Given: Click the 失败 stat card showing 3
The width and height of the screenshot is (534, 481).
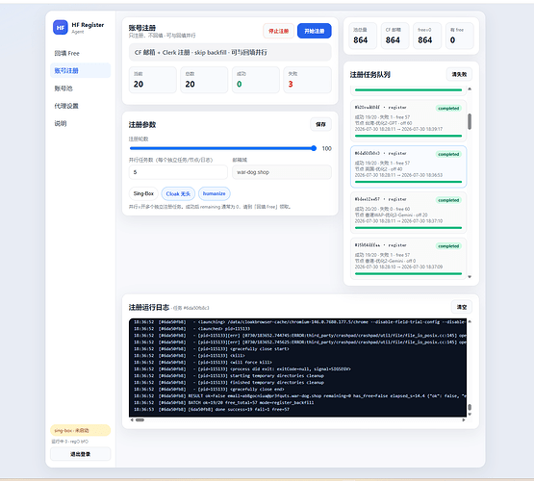Looking at the screenshot, I should tap(307, 80).
